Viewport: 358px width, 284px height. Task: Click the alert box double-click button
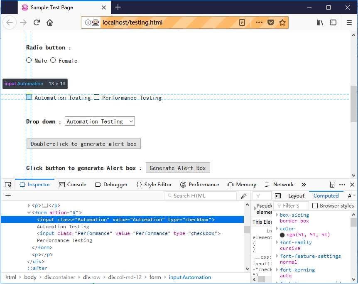click(x=83, y=144)
